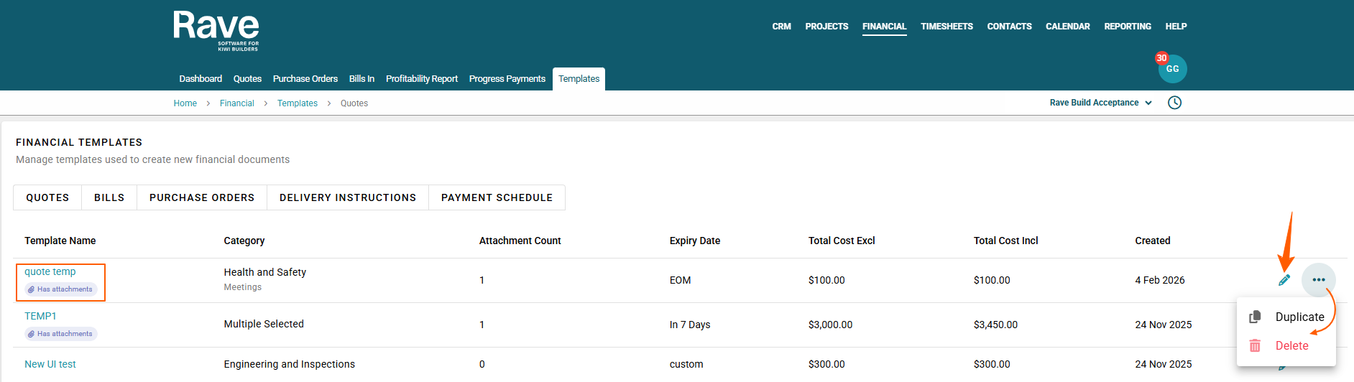Click the Rave logo
This screenshot has width=1354, height=382.
(x=216, y=30)
